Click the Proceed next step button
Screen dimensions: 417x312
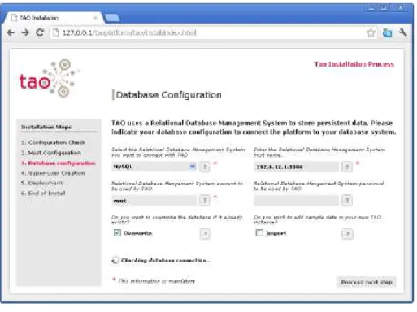[367, 282]
